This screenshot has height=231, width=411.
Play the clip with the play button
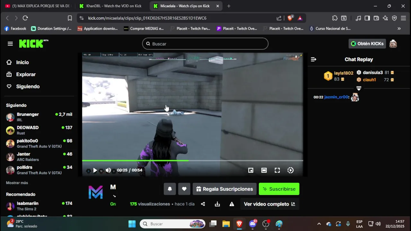click(x=95, y=170)
